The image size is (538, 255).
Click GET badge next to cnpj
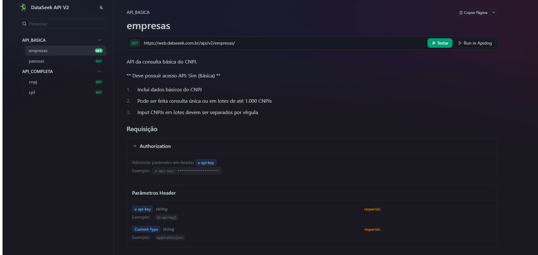point(99,82)
